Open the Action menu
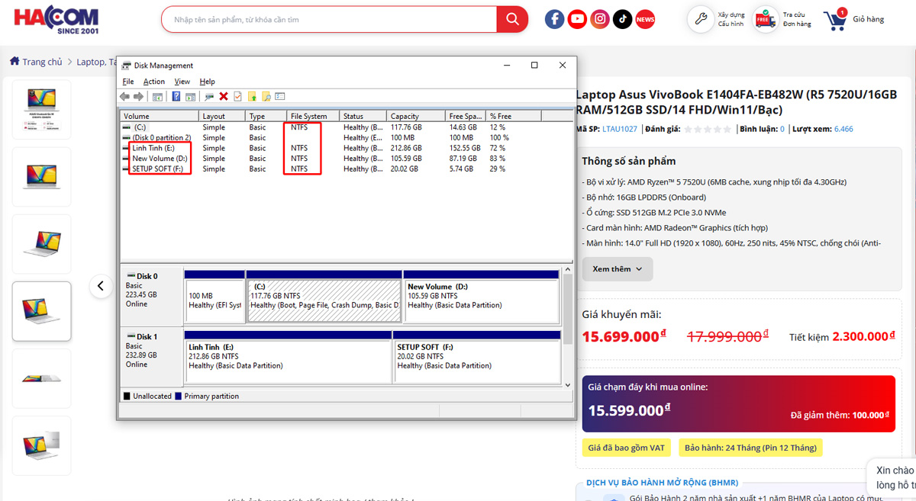The width and height of the screenshot is (916, 501). (x=153, y=82)
